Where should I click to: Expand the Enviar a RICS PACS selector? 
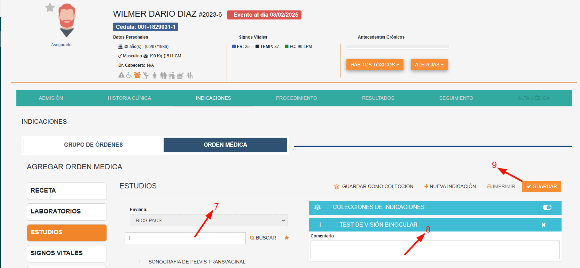coord(209,220)
